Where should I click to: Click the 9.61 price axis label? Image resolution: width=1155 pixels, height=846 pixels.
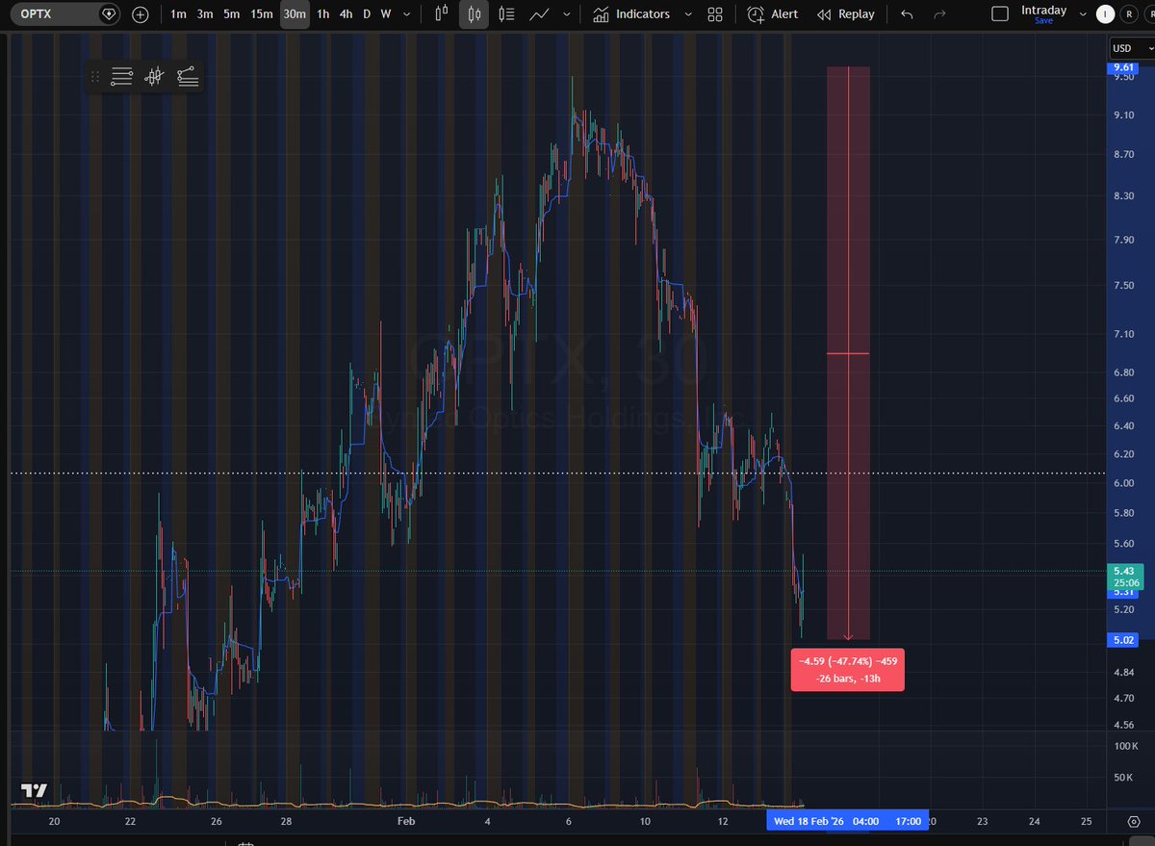tap(1123, 67)
